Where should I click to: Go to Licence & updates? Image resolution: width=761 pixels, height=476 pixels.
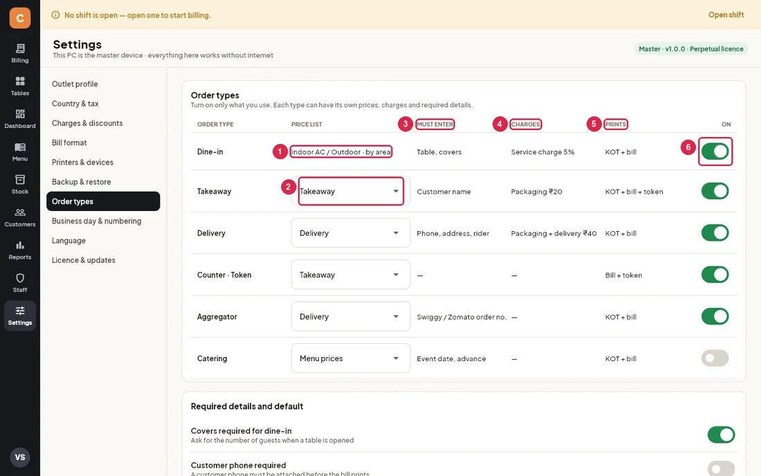(103, 260)
